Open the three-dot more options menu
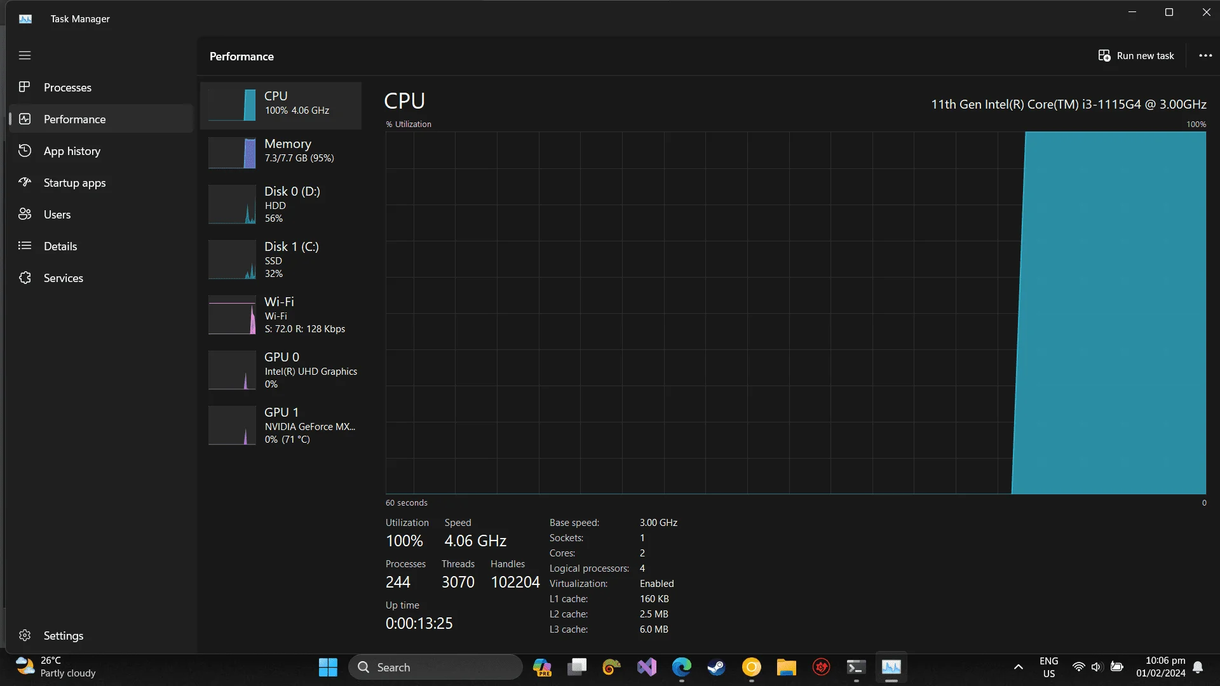 click(x=1205, y=56)
